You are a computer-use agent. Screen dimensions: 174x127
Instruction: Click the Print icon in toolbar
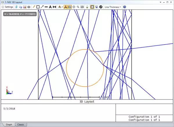(x=29, y=7)
